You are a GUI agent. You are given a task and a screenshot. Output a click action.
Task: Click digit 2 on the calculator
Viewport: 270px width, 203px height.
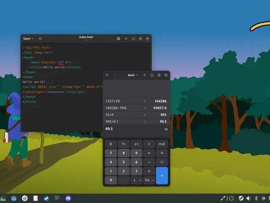click(124, 171)
